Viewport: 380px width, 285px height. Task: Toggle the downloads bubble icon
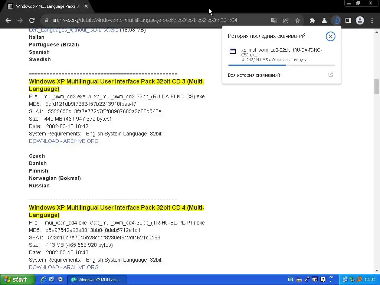[336, 20]
